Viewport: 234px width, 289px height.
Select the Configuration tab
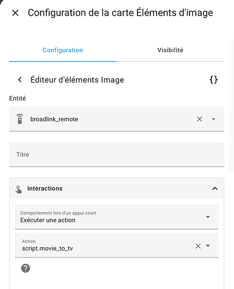coord(63,50)
